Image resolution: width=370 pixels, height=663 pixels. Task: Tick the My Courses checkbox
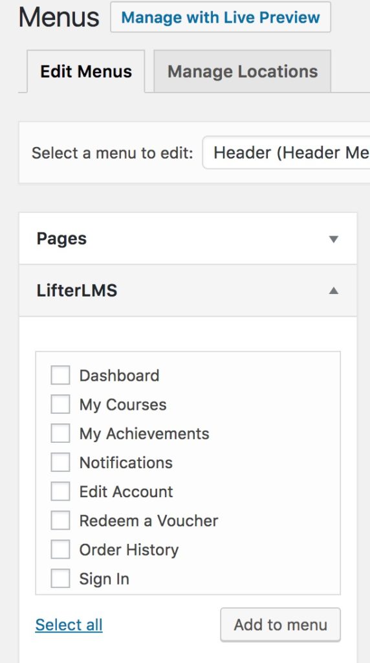click(x=60, y=405)
